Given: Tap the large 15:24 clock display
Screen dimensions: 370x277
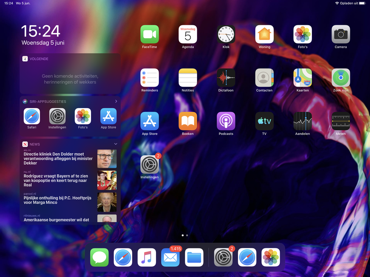Looking at the screenshot, I should [x=41, y=31].
